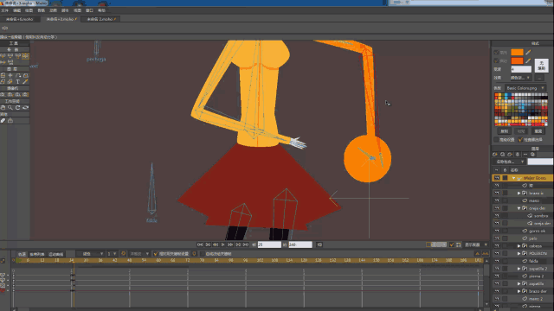Expand the cabeza layer group

tap(519, 246)
